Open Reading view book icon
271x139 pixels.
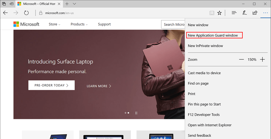pyautogui.click(x=212, y=13)
